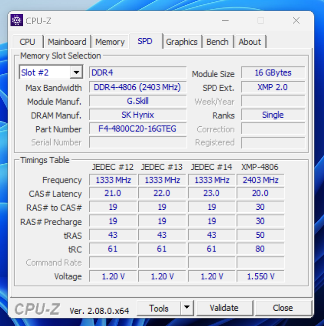Show the About tab

pyautogui.click(x=250, y=42)
